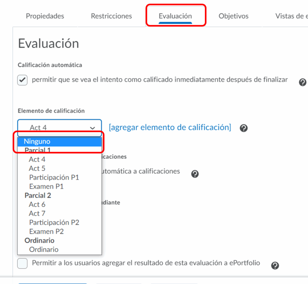Enable adding results to ePortfolio checkbox
Screen dimensions: 308x284
coord(23,263)
